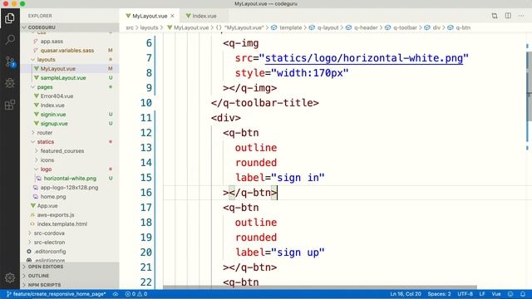
Task: Open the Explorer view in activity bar
Action: (x=10, y=18)
